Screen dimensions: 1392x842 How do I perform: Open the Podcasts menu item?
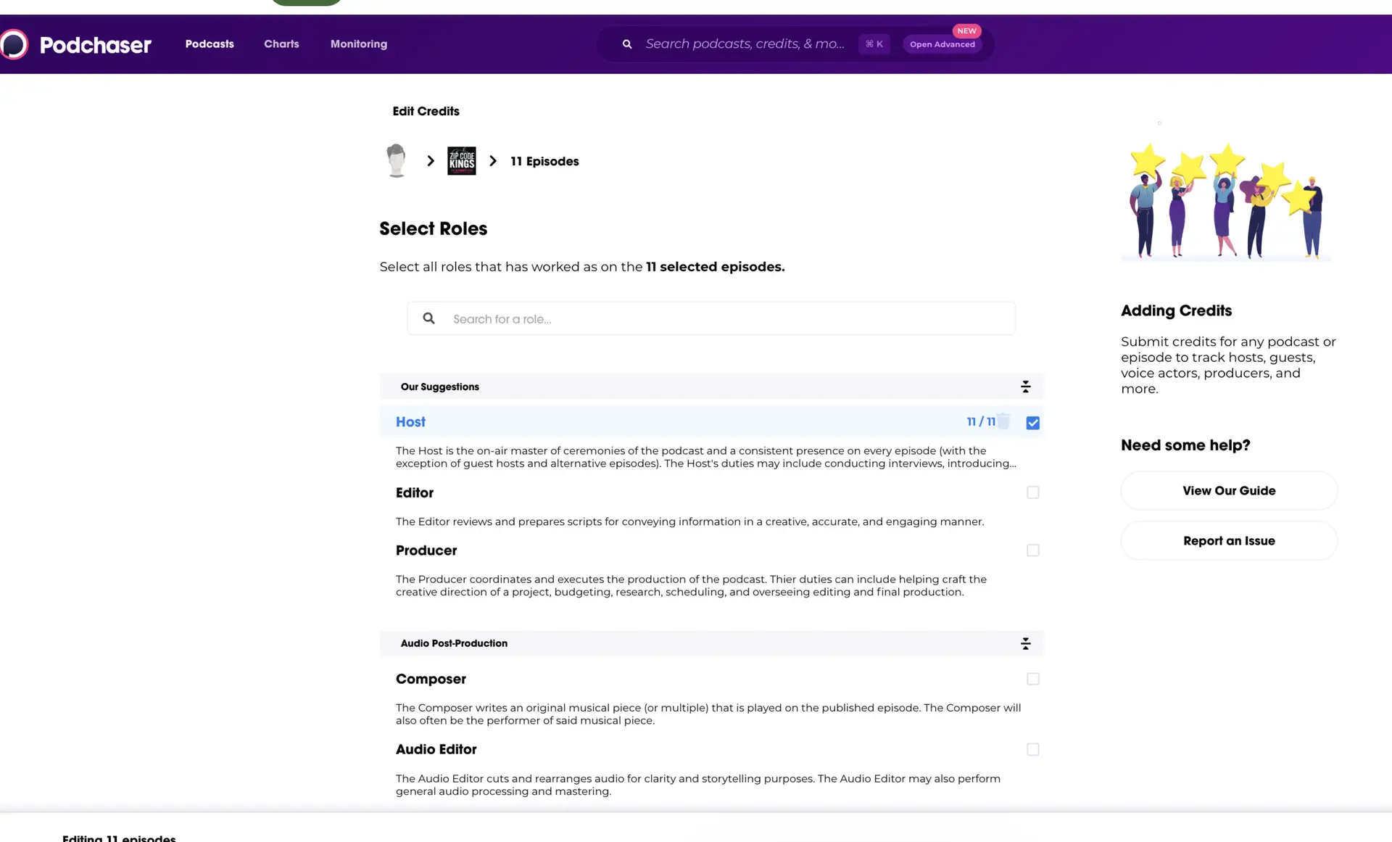(209, 44)
